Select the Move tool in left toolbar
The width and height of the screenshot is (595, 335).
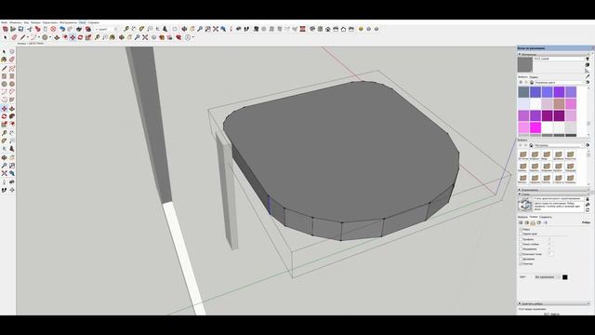(x=4, y=109)
